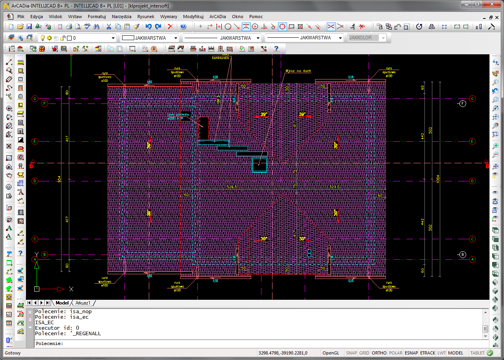Click the Undo arrow icon
This screenshot has height=360, width=504.
[148, 27]
